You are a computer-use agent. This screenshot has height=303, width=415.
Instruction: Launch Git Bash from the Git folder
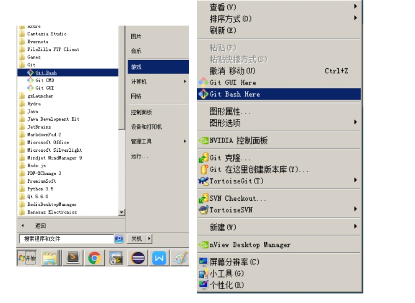[68, 73]
